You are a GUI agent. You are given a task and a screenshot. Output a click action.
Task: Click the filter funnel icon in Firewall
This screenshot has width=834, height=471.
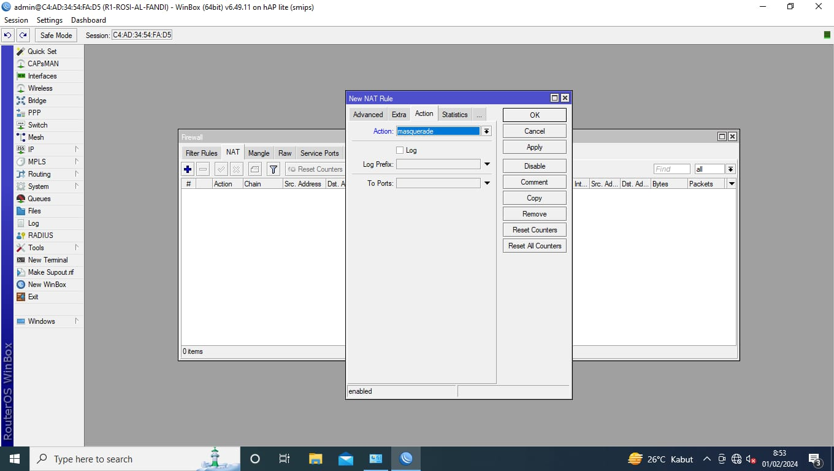[x=274, y=169]
